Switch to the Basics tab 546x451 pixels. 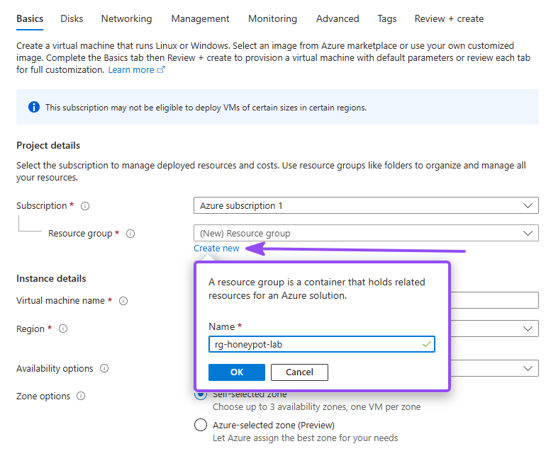[30, 19]
